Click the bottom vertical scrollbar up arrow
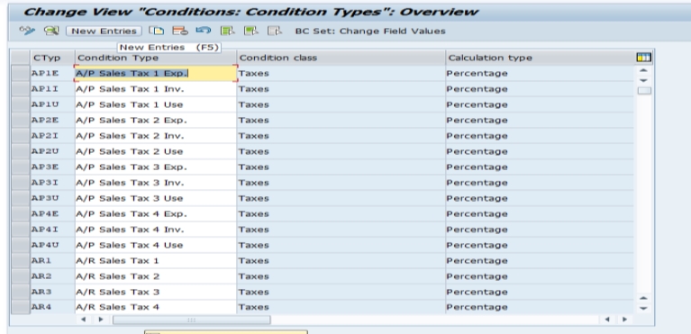691x334 pixels. tap(643, 298)
